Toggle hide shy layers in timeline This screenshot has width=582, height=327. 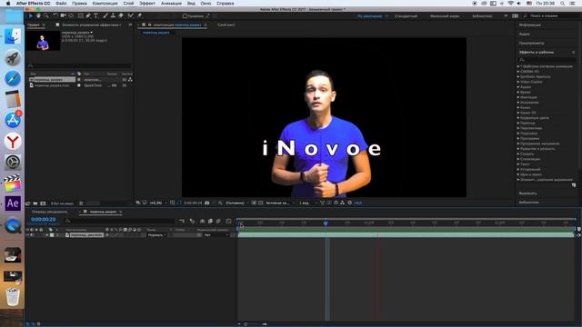click(202, 221)
